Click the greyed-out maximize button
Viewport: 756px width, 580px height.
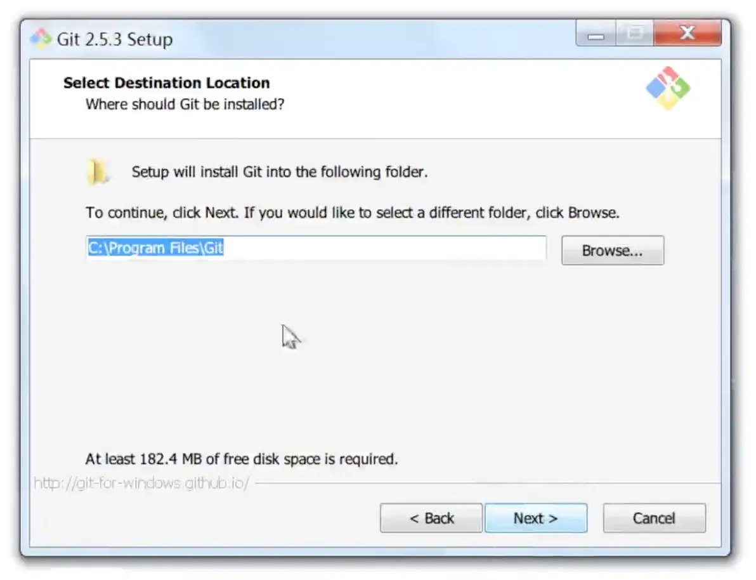click(x=635, y=34)
